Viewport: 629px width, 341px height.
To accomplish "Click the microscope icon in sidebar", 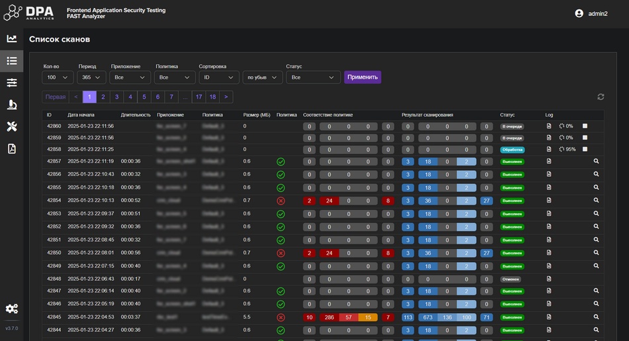I will click(11, 105).
